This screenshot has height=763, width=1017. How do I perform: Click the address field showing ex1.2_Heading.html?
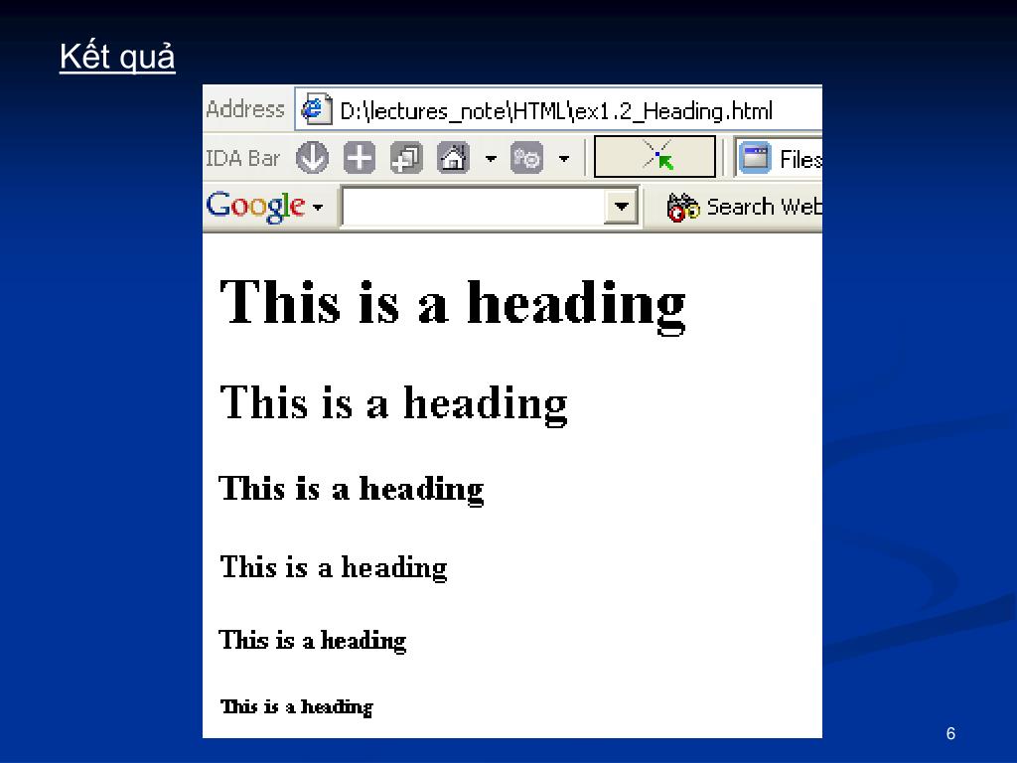(x=558, y=109)
